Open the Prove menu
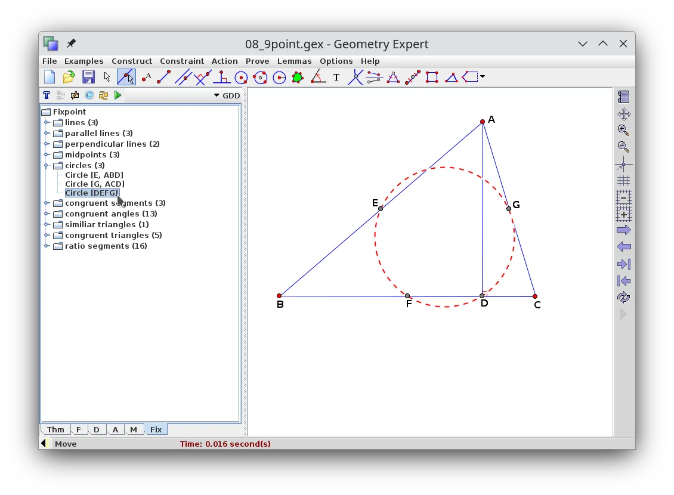674x495 pixels. pos(258,61)
